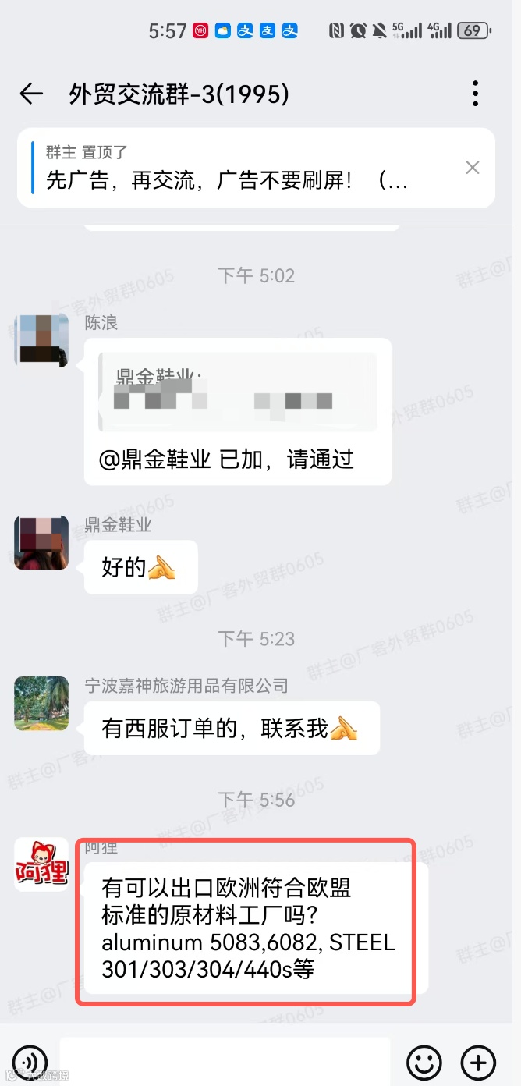Open group title 外贸交流群-3(1995)
The width and height of the screenshot is (521, 1086).
[179, 94]
